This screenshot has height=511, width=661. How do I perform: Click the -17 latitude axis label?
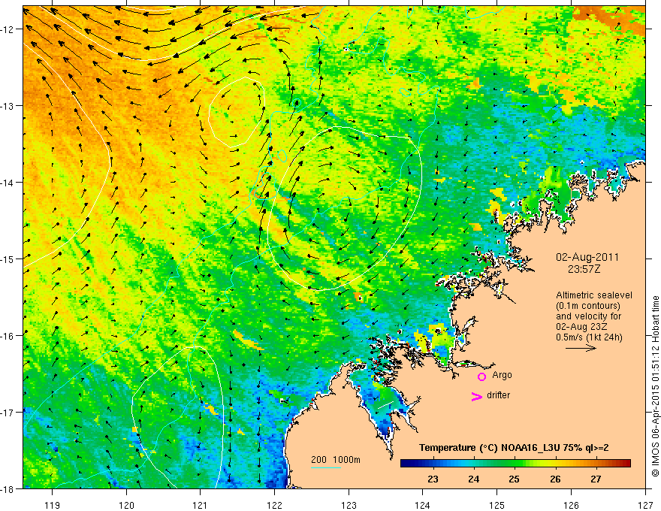8,413
